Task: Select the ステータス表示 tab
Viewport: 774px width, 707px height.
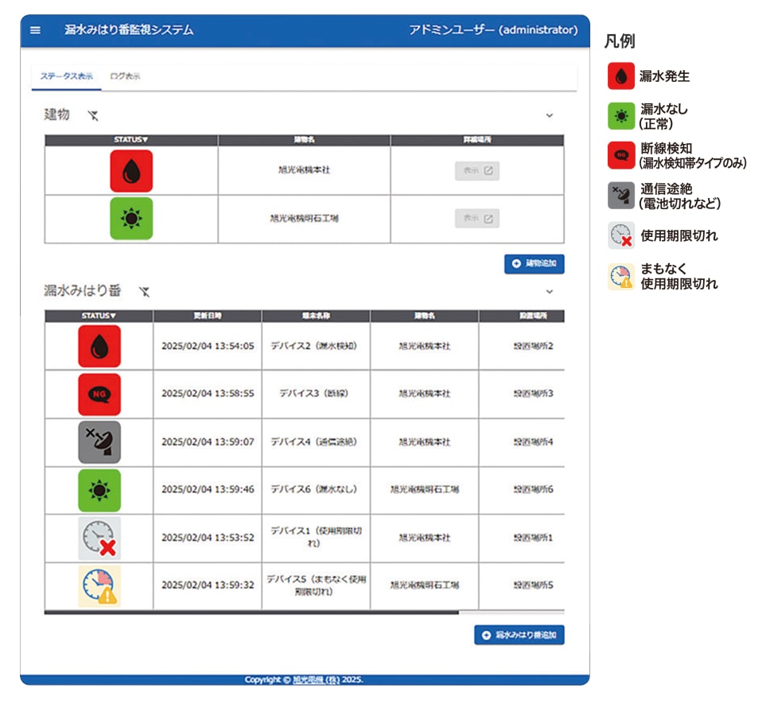Action: pos(66,76)
